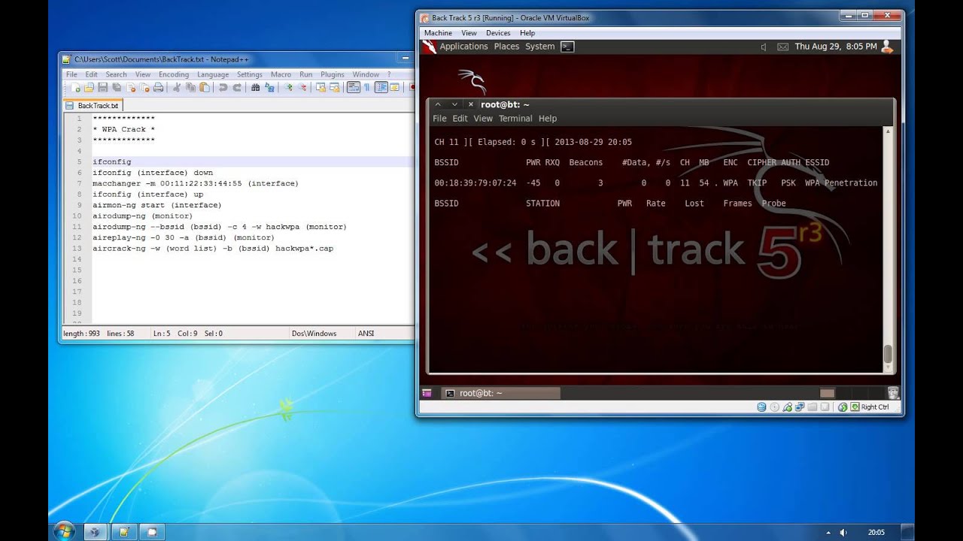Image resolution: width=963 pixels, height=541 pixels.
Task: Open the File menu in Notepad++
Action: click(71, 74)
